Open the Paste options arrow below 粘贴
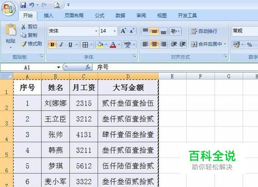Screen dimensions: 258x187 [11, 47]
